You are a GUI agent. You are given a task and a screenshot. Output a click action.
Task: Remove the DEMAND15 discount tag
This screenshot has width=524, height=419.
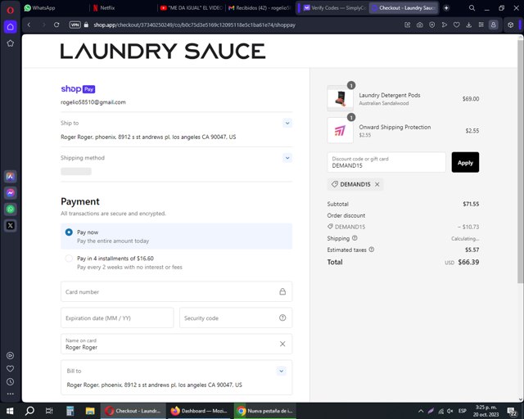click(x=377, y=184)
